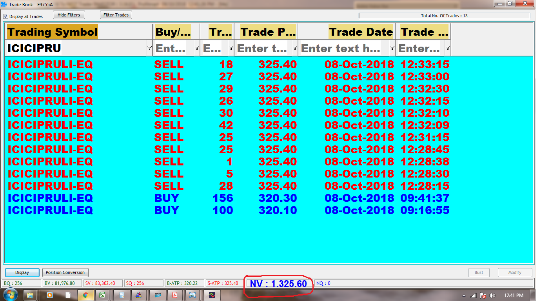Click the Hide Filters button
541x301 pixels.
(69, 15)
